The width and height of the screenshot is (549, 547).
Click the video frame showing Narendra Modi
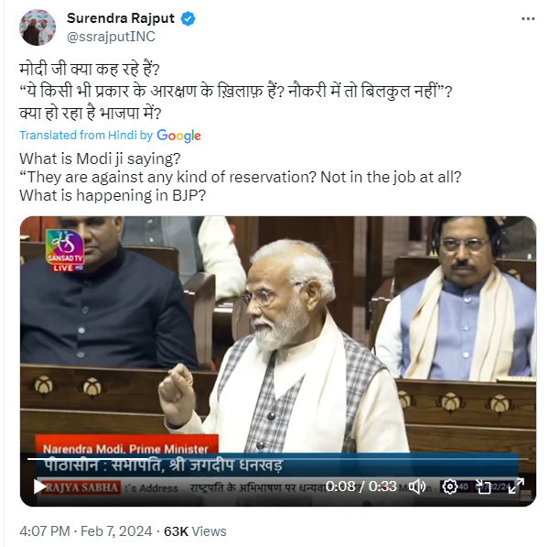(277, 361)
